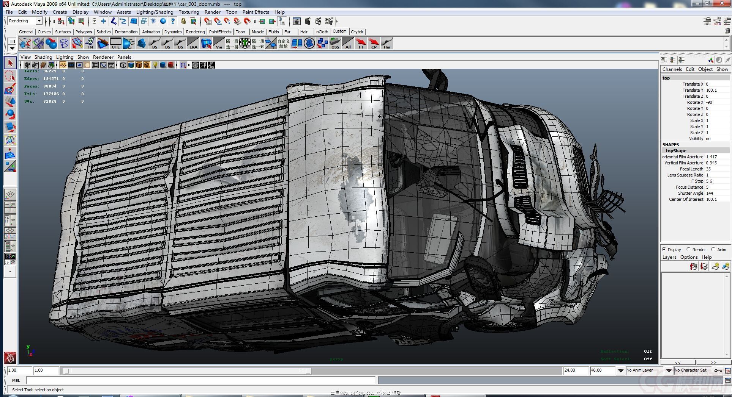
Task: Activate the Lasso Select tool
Action: [x=10, y=76]
